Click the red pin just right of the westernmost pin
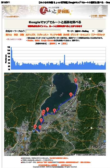110x168 pixels. [x=40, y=128]
